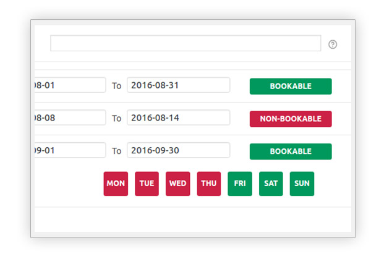Screen dimensions: 371x256
Task: Edit the end date 2016-09-30 field
Action: click(x=178, y=150)
